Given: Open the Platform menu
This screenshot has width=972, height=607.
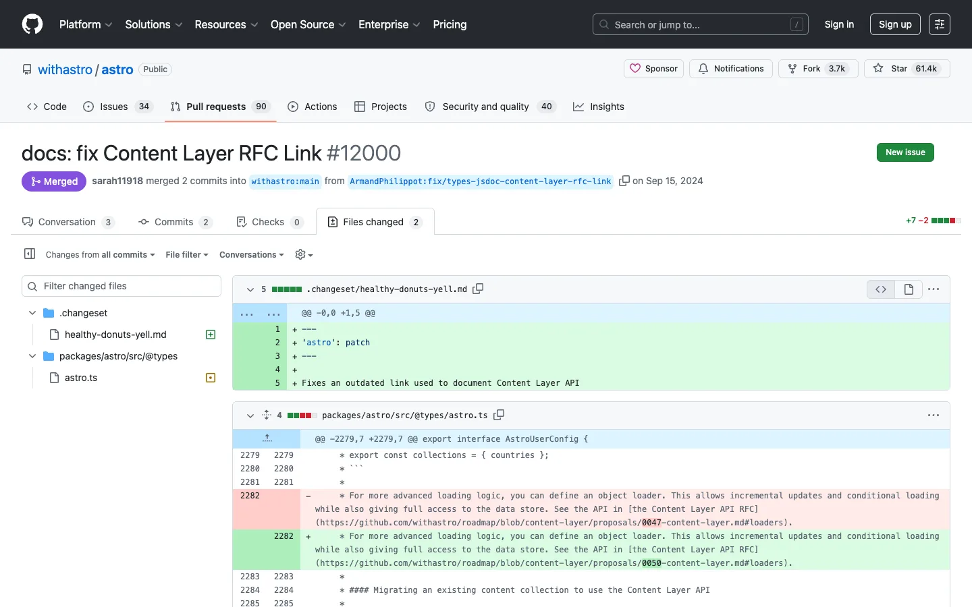Looking at the screenshot, I should click(86, 24).
